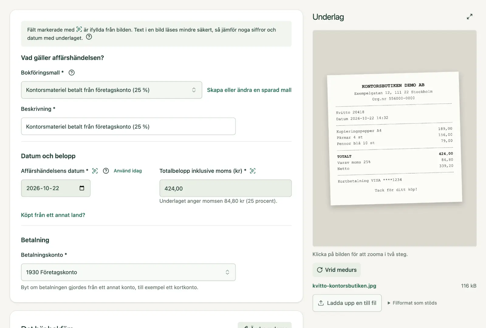This screenshot has height=328, width=486.
Task: Click text Underlaget anger momsen 84,80 kr
Action: pos(218,201)
